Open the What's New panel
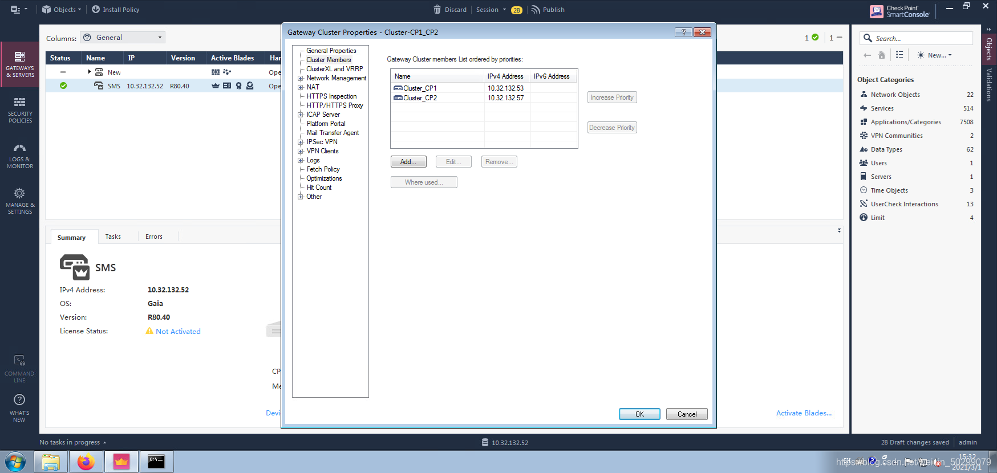 tap(19, 409)
